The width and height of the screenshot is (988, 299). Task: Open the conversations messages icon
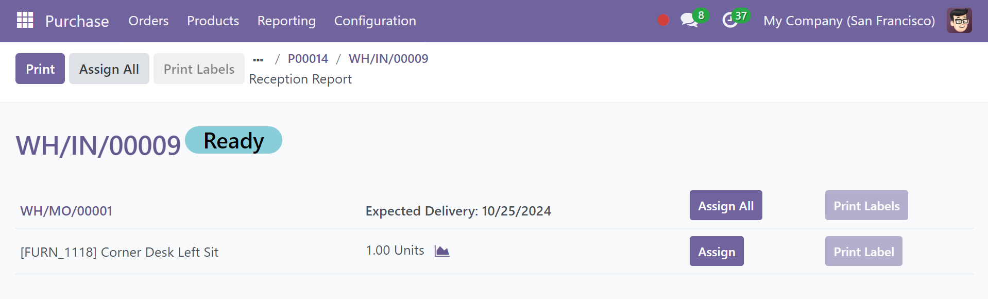[689, 20]
